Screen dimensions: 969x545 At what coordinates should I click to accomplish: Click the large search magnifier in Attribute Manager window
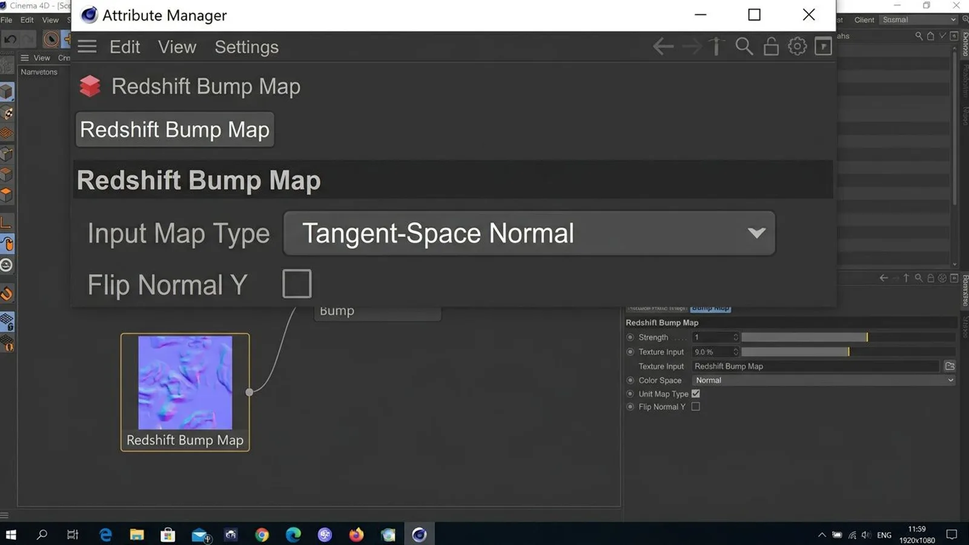pyautogui.click(x=744, y=47)
